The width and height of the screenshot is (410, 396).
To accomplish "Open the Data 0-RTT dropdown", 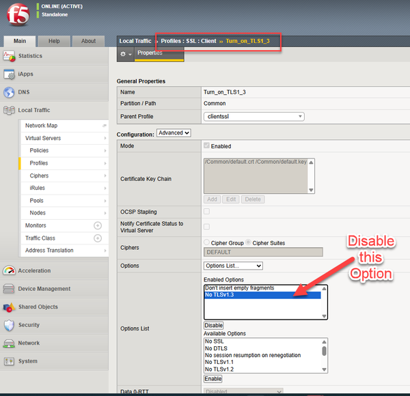I will (243, 391).
